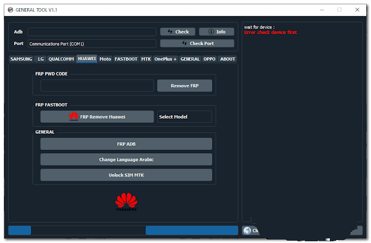
Task: Click the 'wait for device :' log line
Action: tap(259, 27)
